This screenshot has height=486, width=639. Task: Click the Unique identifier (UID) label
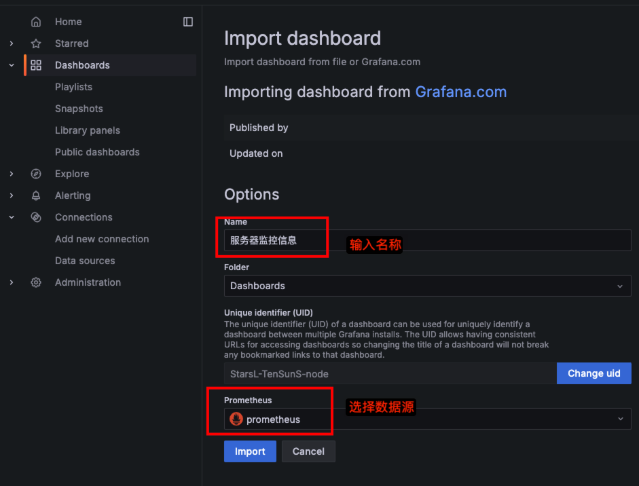click(268, 312)
